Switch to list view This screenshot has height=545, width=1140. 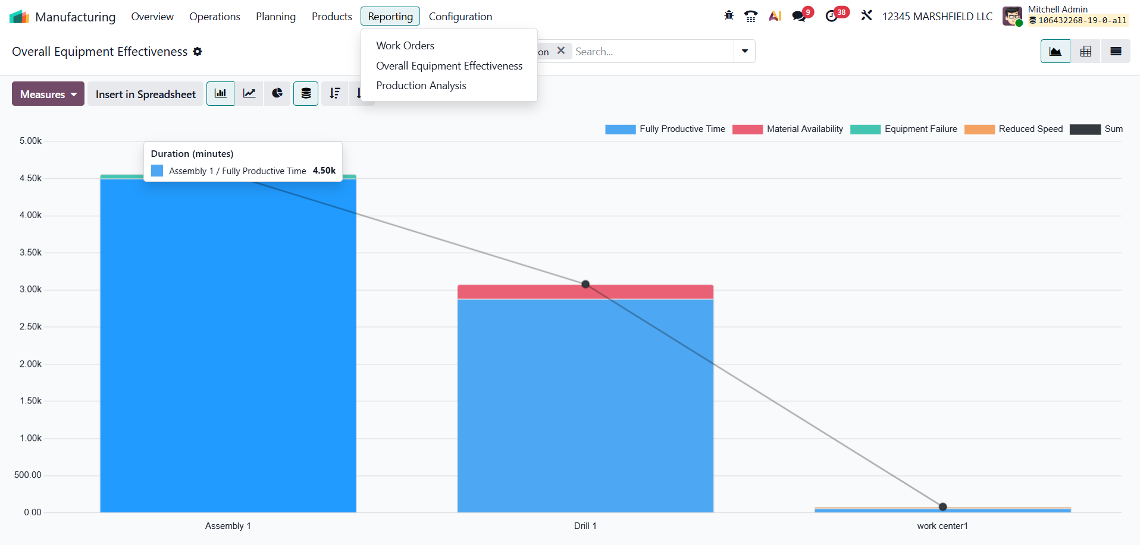(1116, 52)
